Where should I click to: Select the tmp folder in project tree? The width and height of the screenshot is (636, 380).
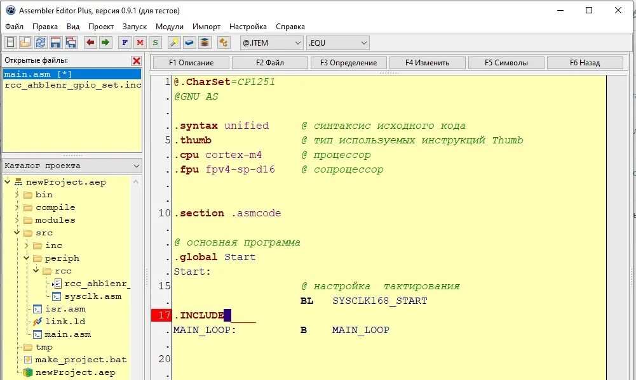tap(44, 347)
